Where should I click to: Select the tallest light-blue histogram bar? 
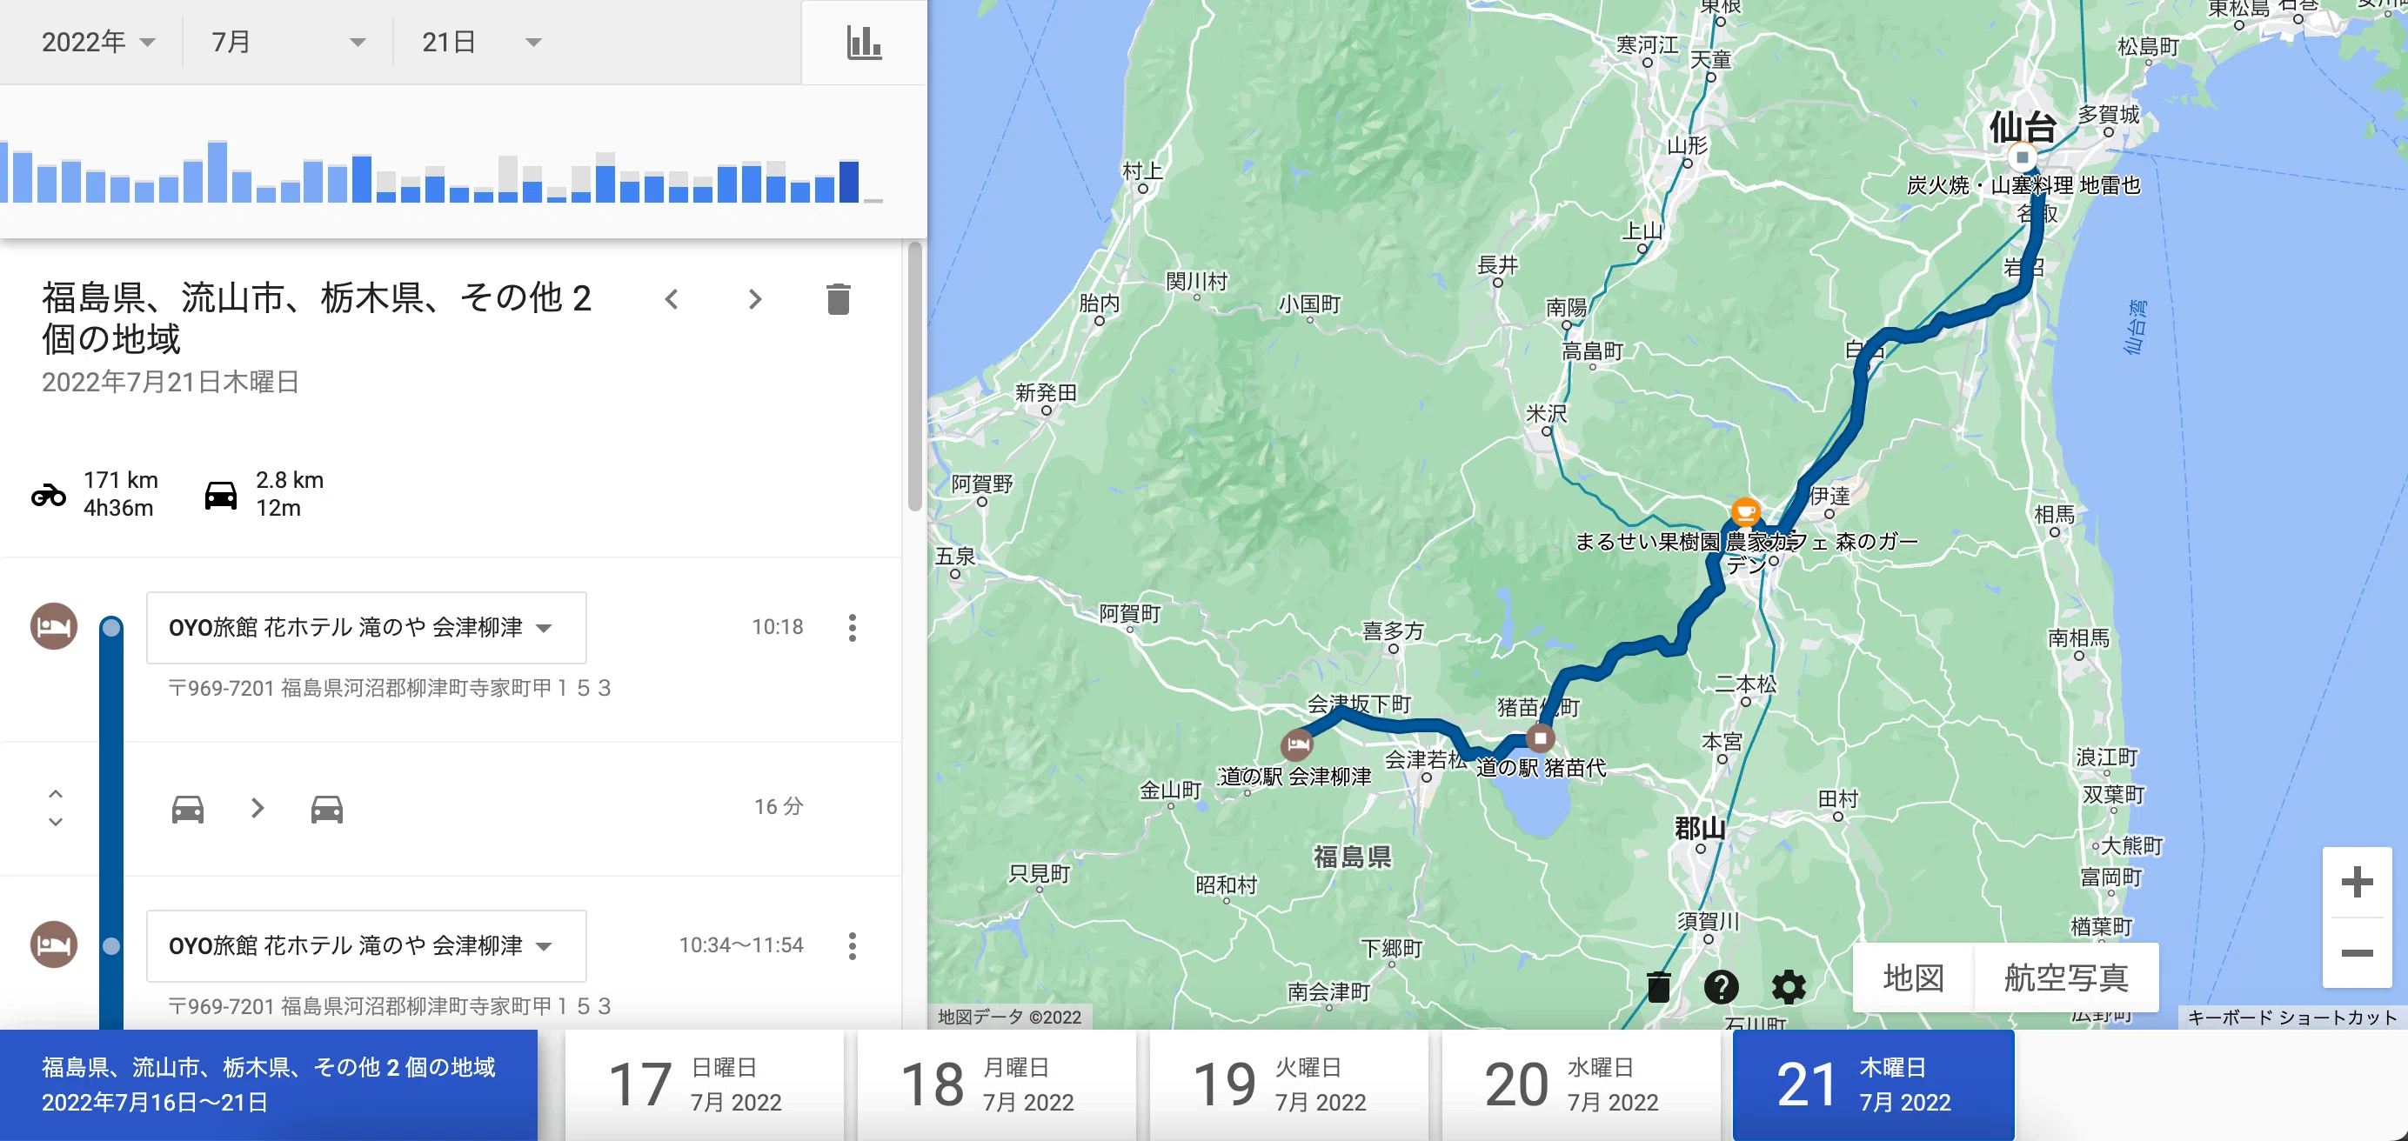tap(217, 171)
